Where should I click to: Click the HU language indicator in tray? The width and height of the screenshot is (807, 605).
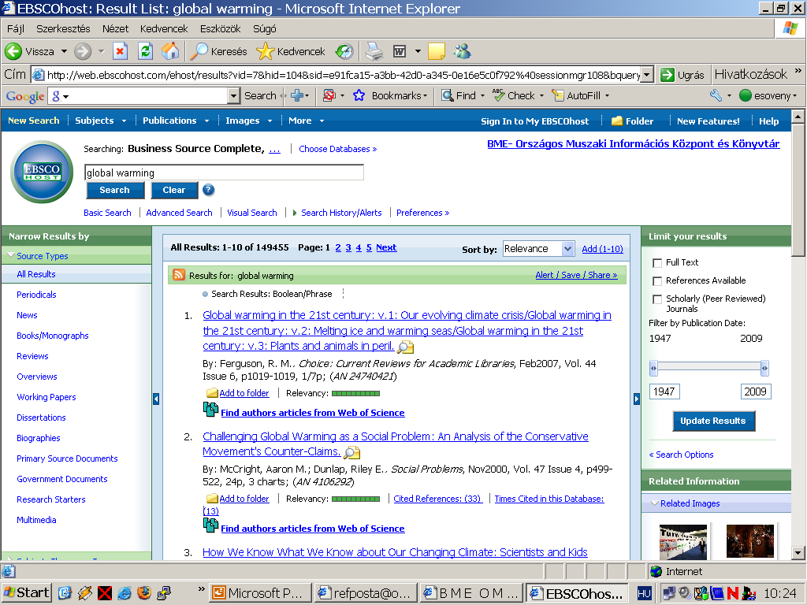644,593
